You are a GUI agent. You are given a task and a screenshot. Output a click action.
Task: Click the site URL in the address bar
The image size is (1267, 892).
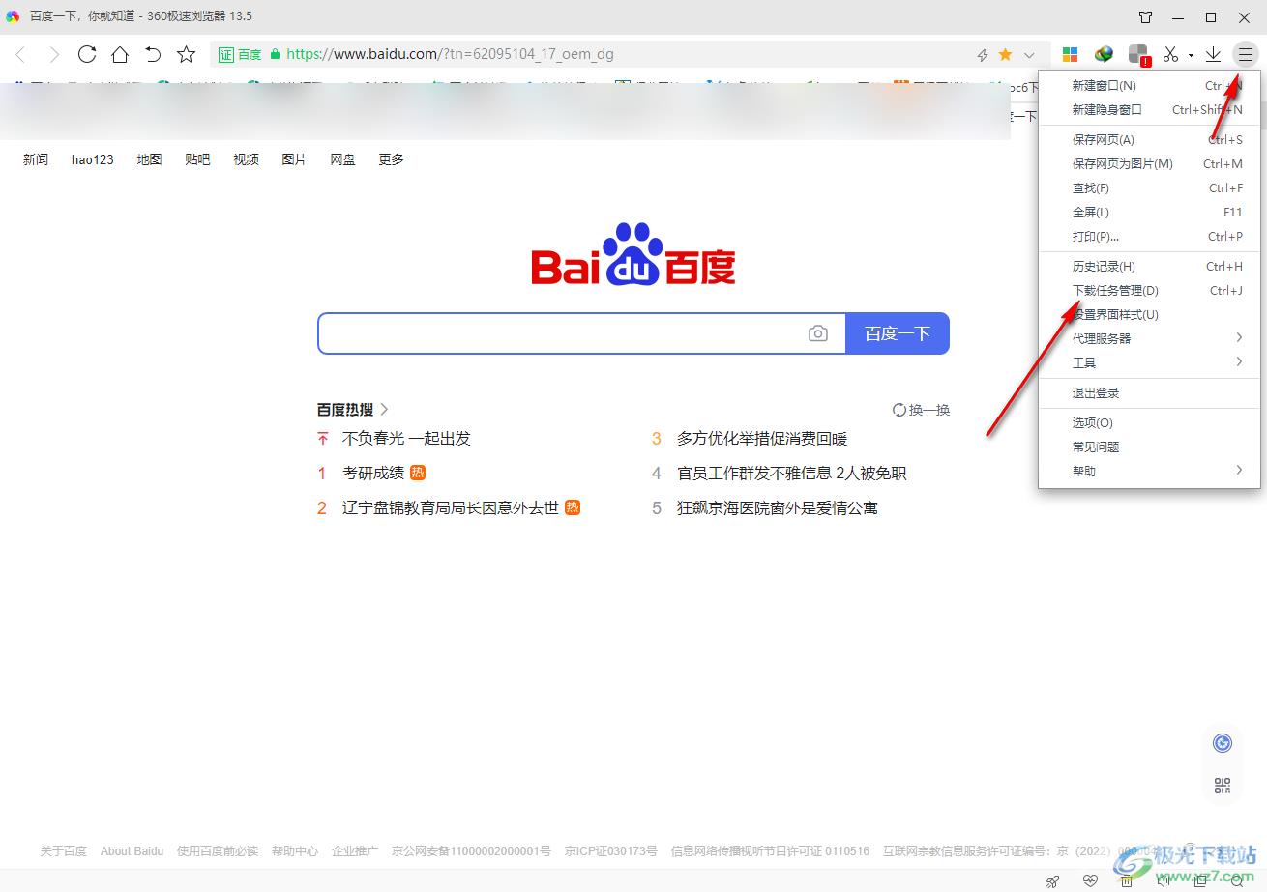[450, 55]
